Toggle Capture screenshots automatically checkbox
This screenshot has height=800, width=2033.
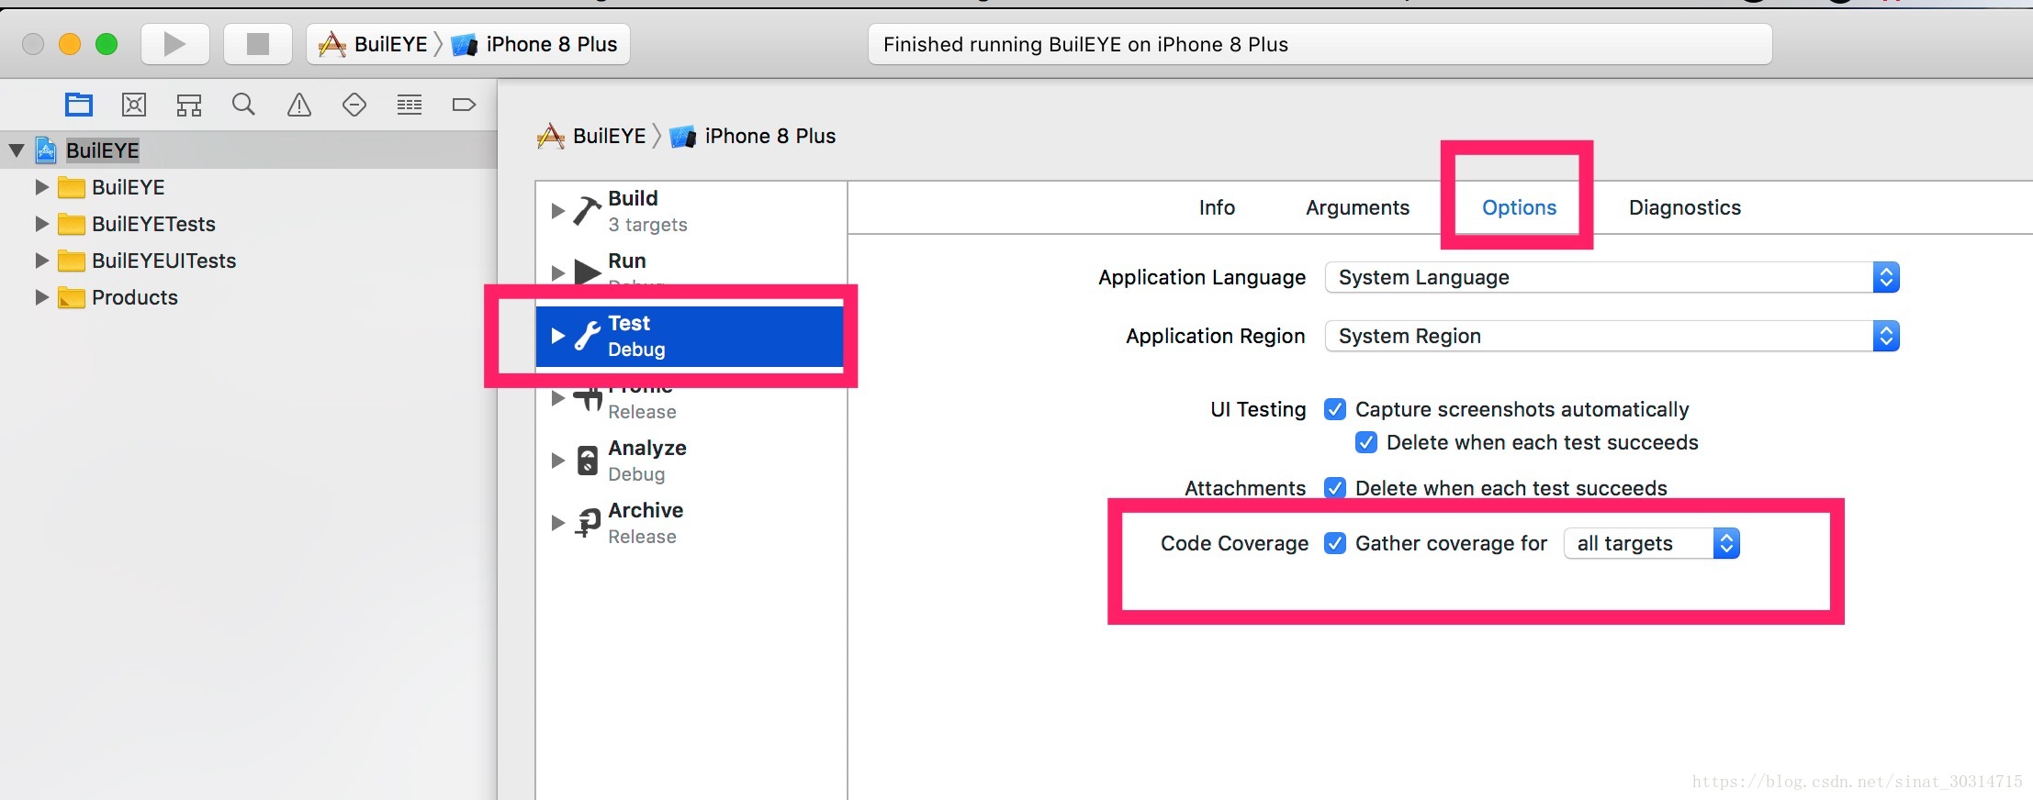pos(1335,409)
